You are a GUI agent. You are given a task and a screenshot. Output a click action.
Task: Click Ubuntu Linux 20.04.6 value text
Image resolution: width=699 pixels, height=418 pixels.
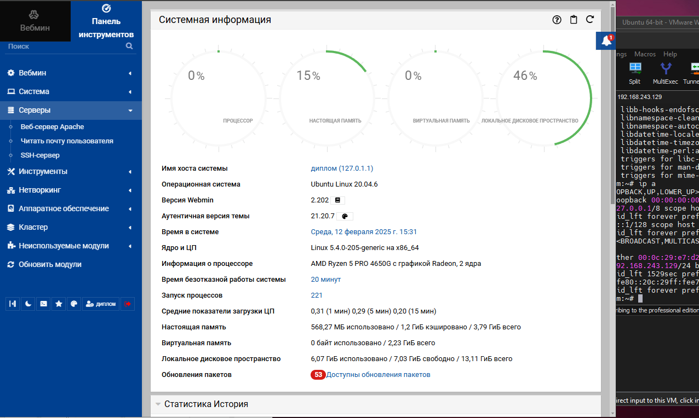click(x=345, y=184)
